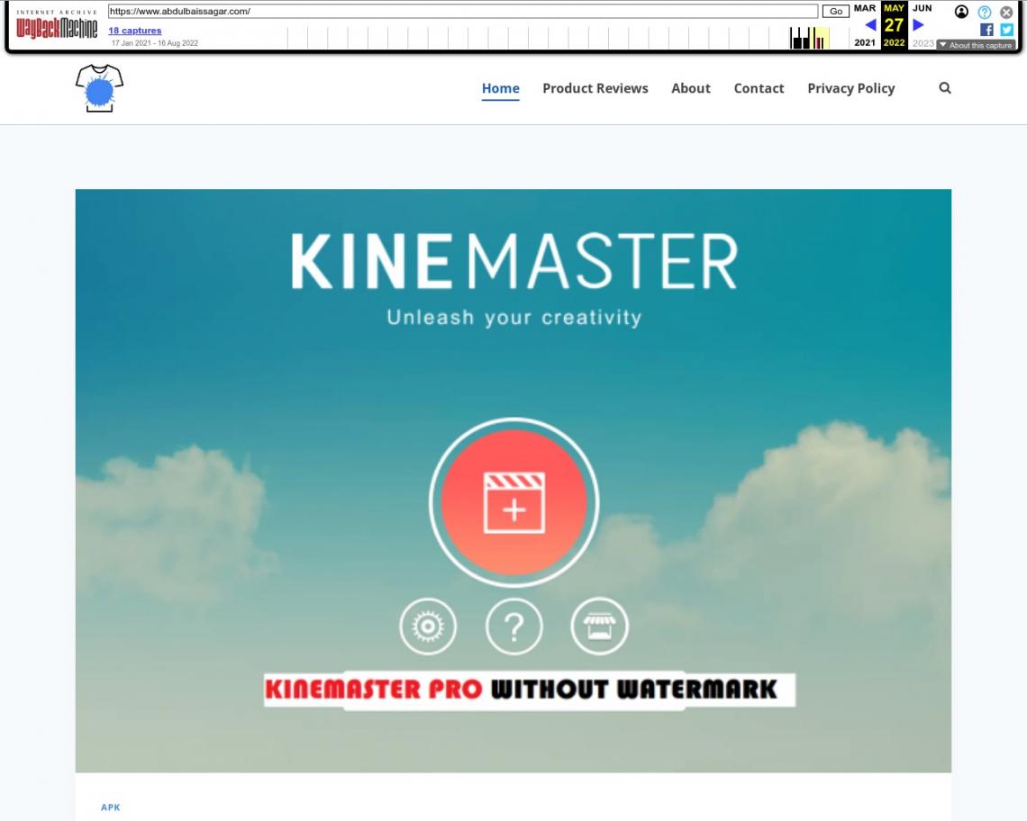Open the Contact menu item

(x=759, y=88)
